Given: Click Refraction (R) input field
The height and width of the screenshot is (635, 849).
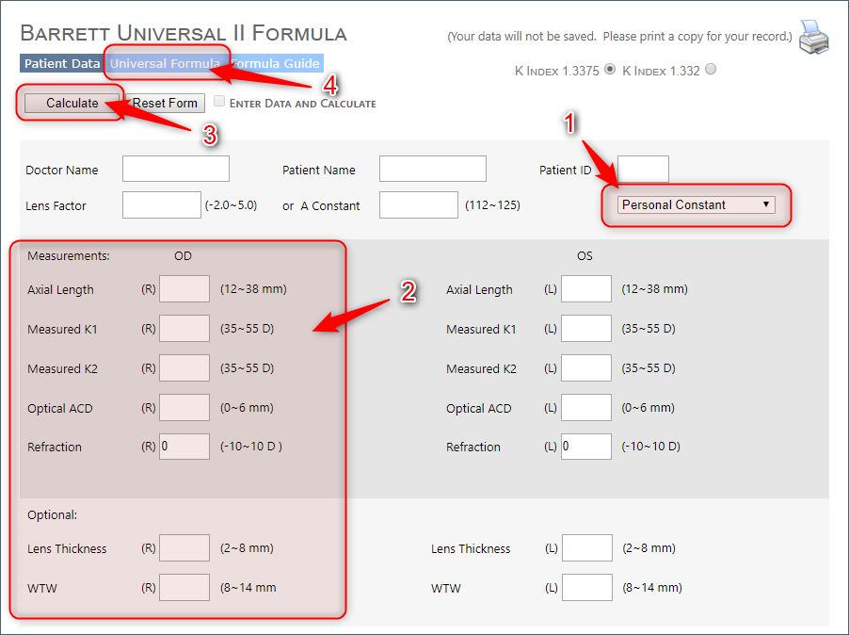Looking at the screenshot, I should tap(184, 447).
